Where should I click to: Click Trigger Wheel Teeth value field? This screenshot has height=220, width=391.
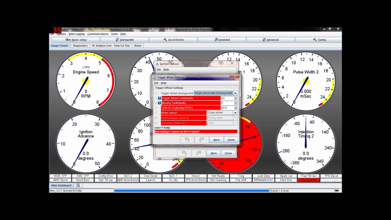click(228, 98)
